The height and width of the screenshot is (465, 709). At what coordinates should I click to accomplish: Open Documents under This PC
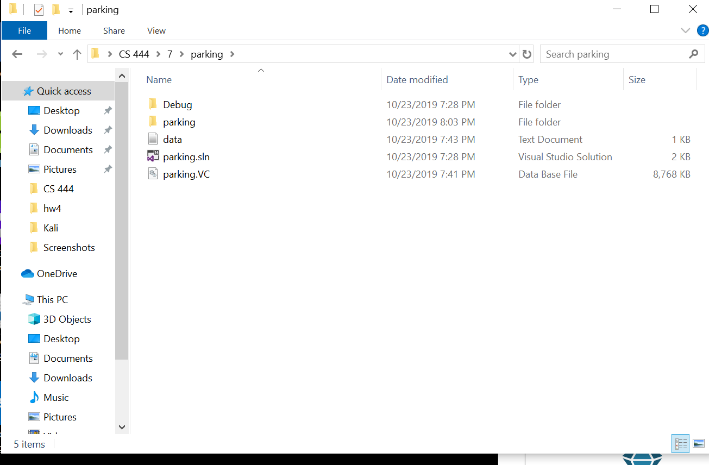[61, 359]
